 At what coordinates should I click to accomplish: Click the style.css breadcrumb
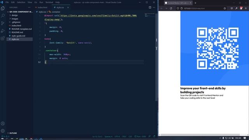pos(42,12)
